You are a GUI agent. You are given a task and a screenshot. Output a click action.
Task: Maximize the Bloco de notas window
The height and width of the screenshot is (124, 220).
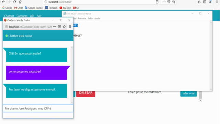pos(200,13)
